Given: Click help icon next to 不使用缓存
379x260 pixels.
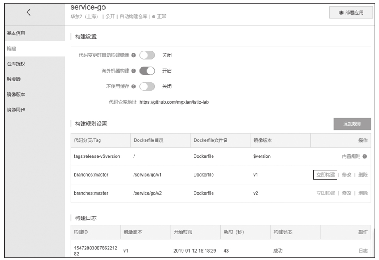Looking at the screenshot, I should [134, 87].
